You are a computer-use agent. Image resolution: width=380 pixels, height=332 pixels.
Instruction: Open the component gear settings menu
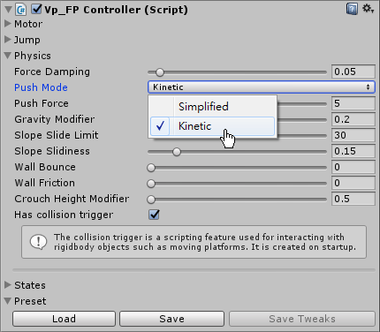point(368,9)
